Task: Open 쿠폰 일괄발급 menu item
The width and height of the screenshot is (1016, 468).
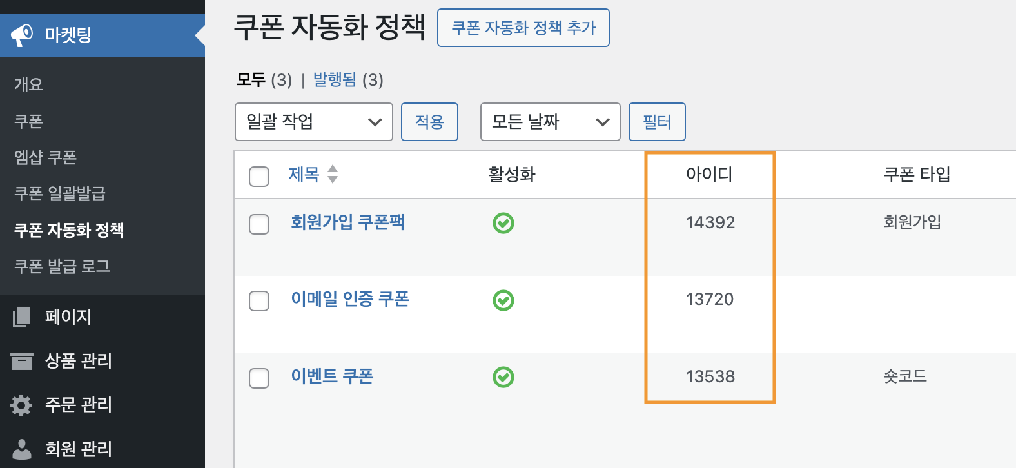Action: point(60,193)
